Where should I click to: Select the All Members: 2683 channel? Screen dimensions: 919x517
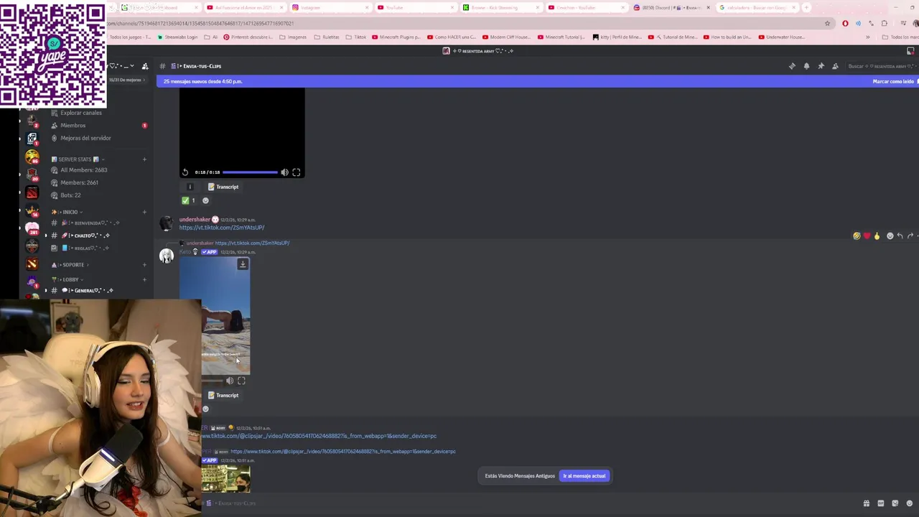pos(83,170)
